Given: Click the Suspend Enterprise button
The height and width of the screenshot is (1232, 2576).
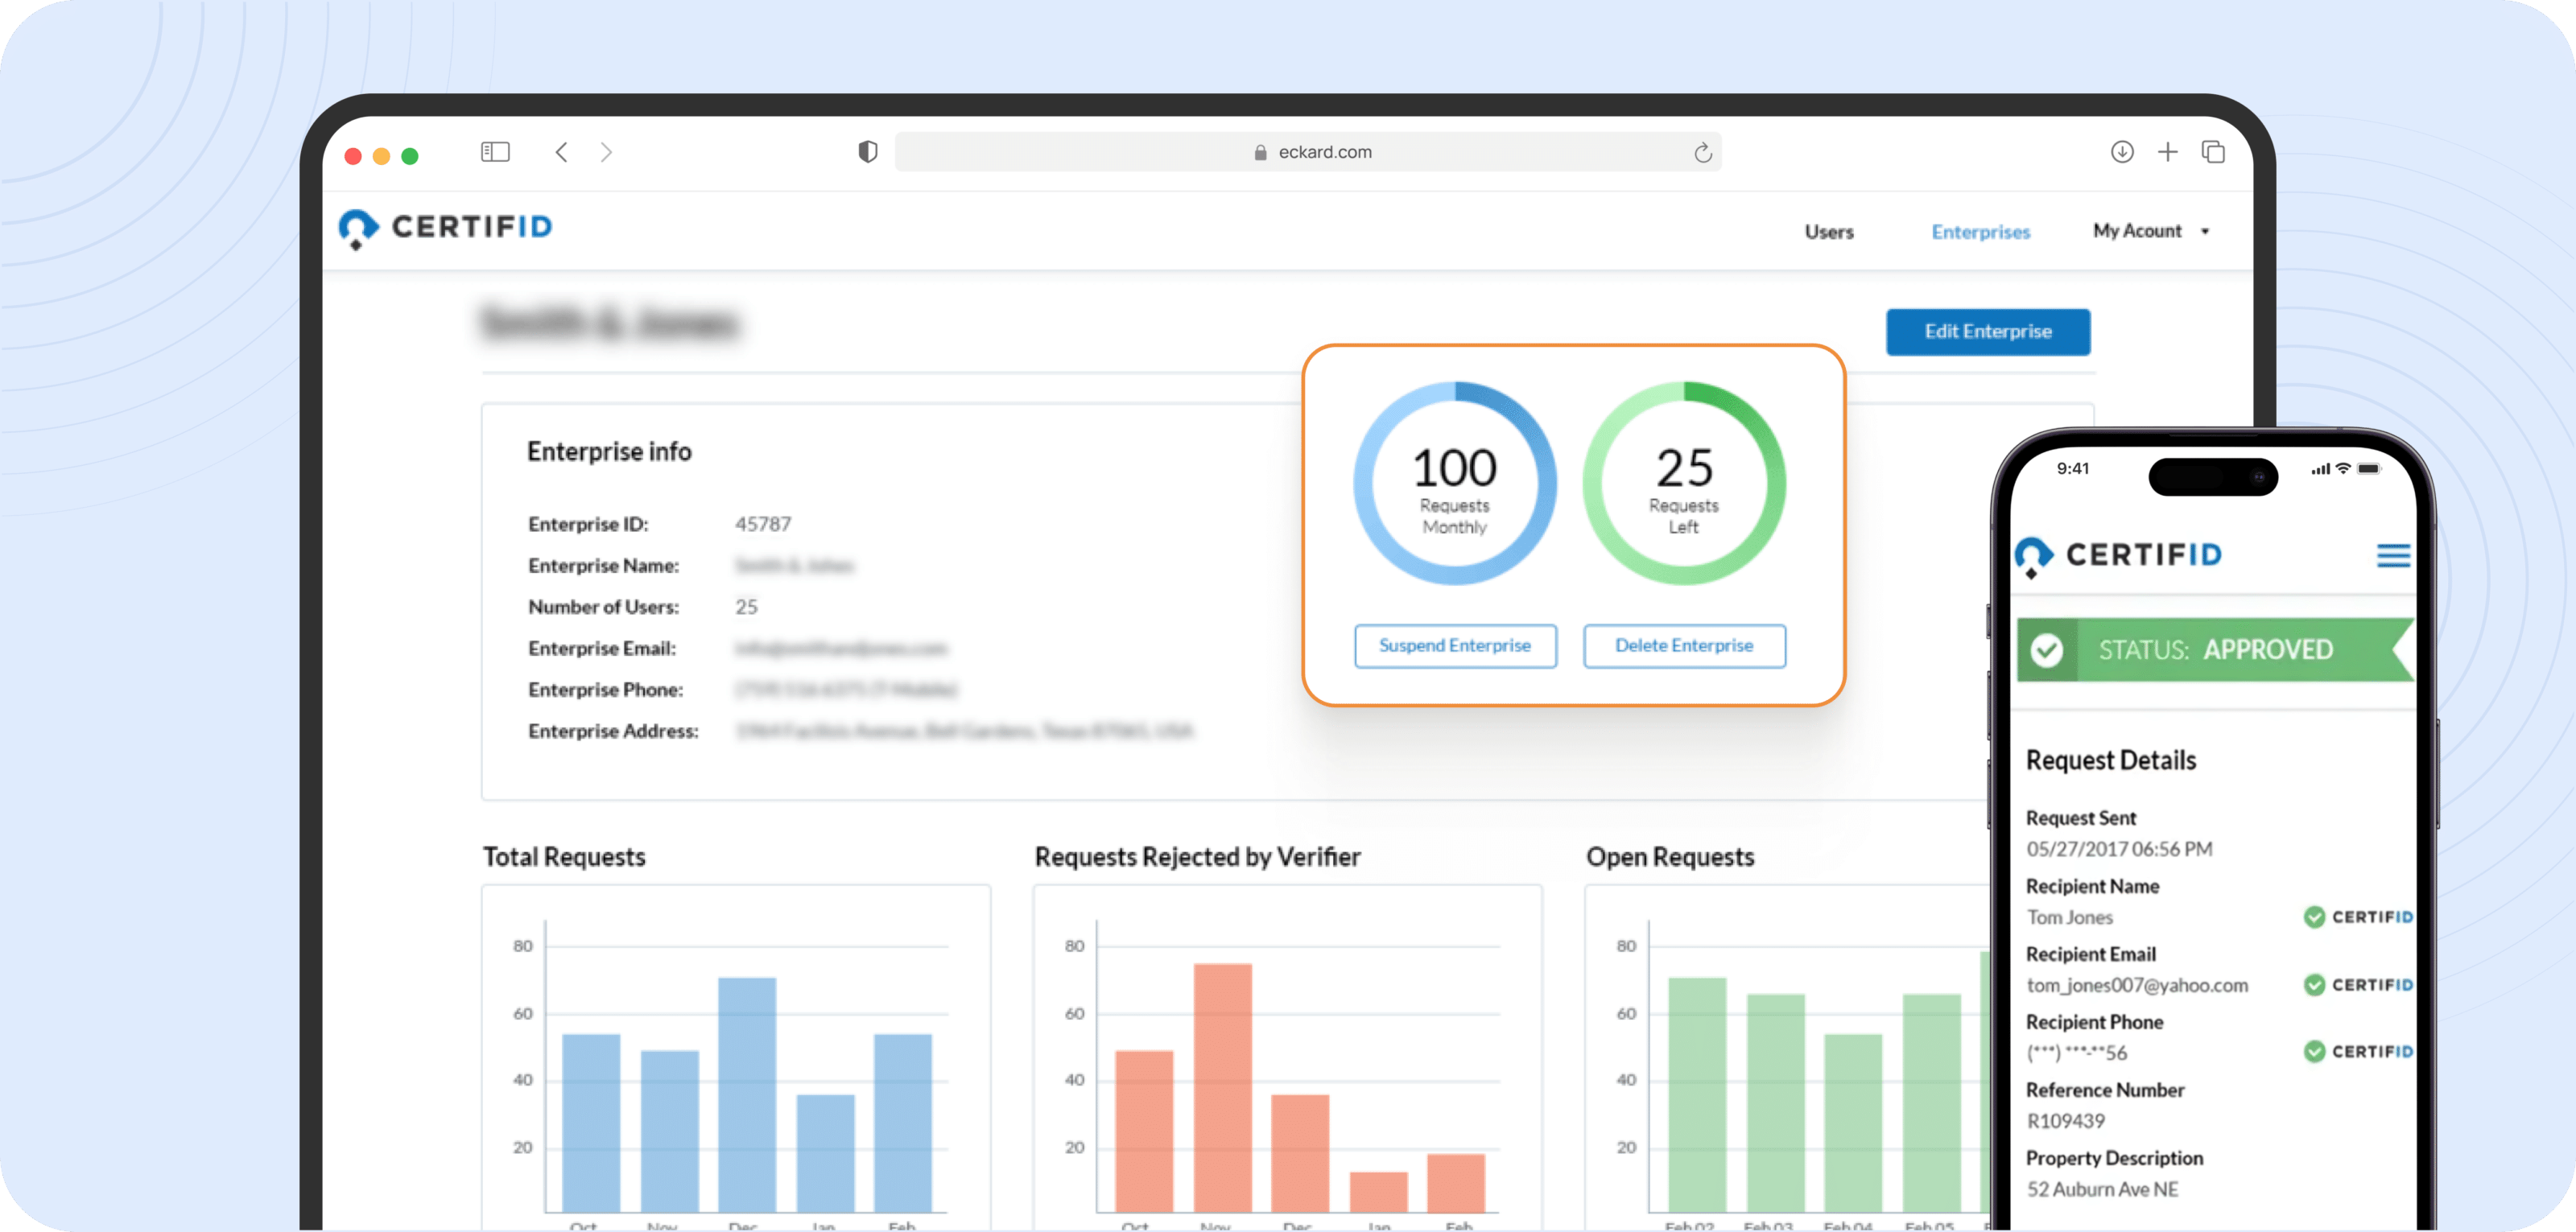Looking at the screenshot, I should tap(1454, 646).
